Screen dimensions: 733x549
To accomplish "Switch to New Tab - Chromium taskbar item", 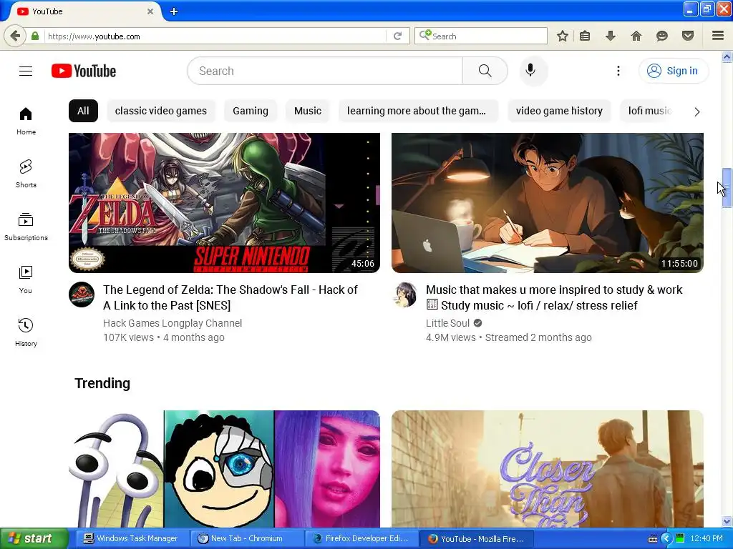I will click(246, 538).
